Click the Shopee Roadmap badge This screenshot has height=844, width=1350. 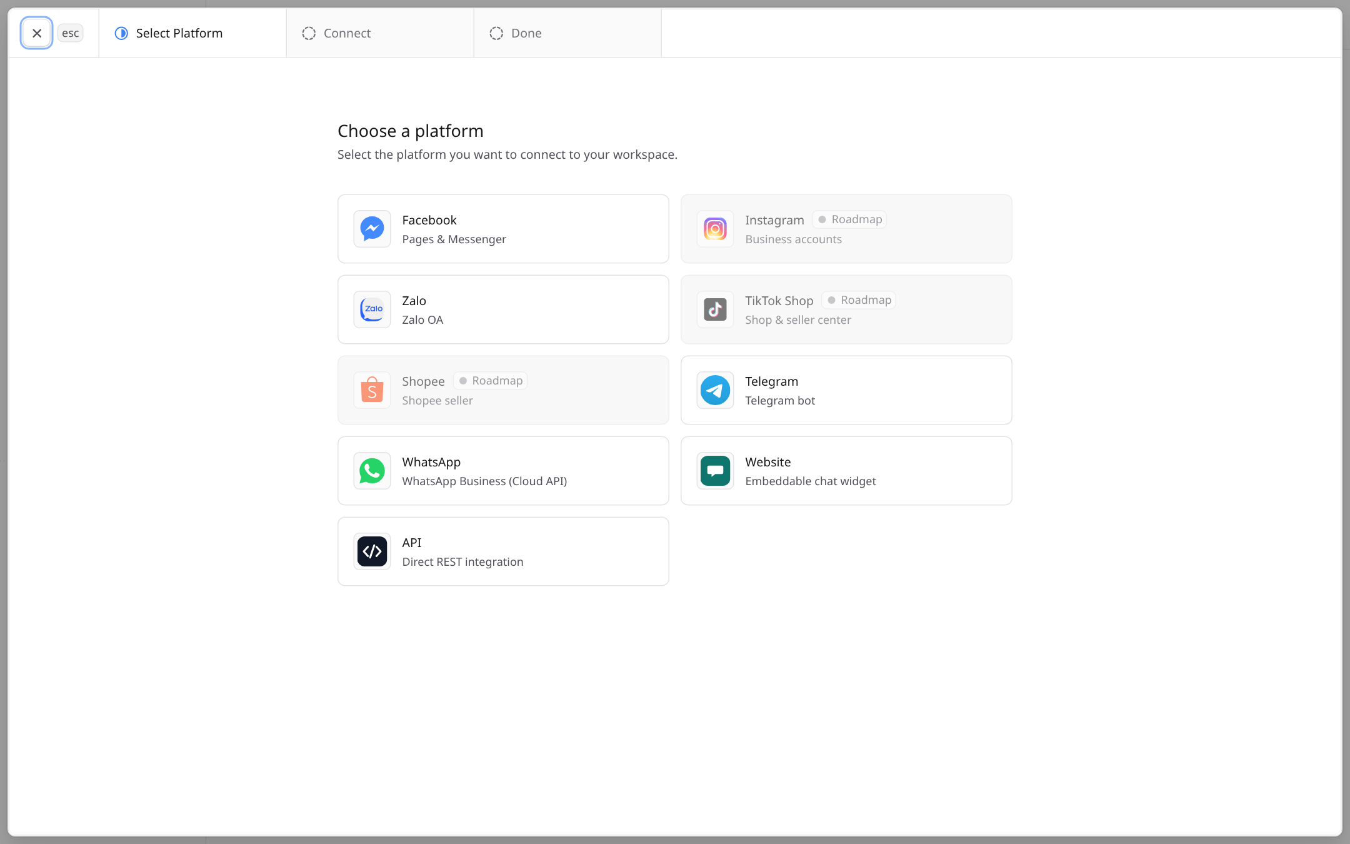(491, 381)
